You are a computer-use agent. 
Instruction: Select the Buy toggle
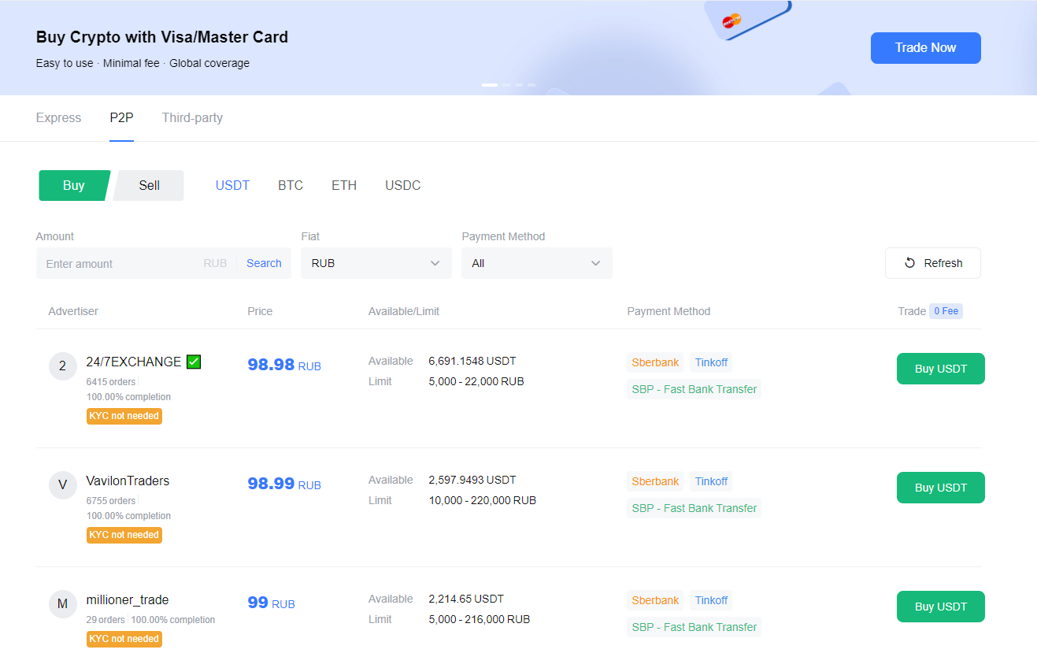[x=74, y=186]
